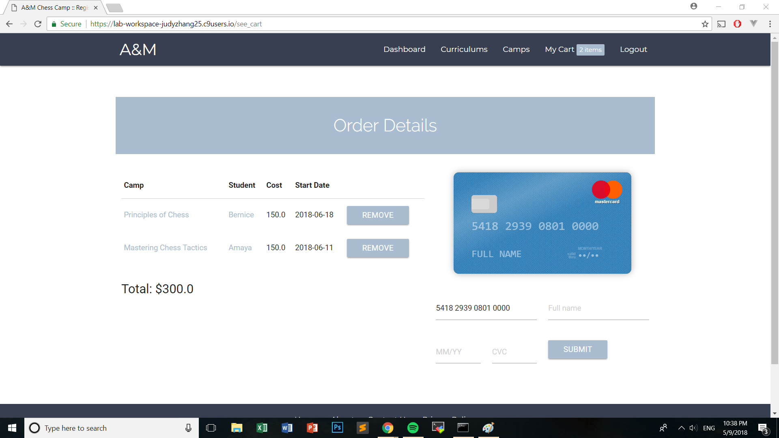Viewport: 779px width, 438px height.
Task: Launch Excel from the taskbar
Action: coord(262,428)
